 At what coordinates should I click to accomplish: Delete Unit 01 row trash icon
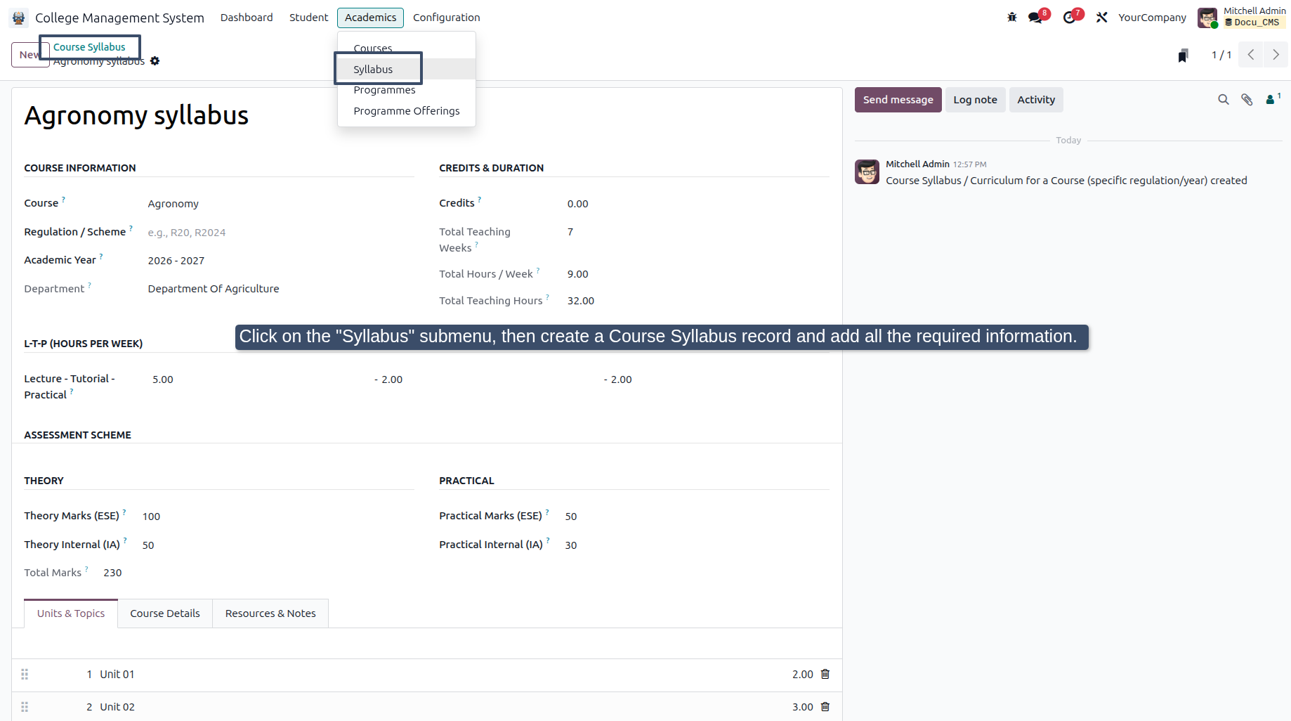[825, 674]
